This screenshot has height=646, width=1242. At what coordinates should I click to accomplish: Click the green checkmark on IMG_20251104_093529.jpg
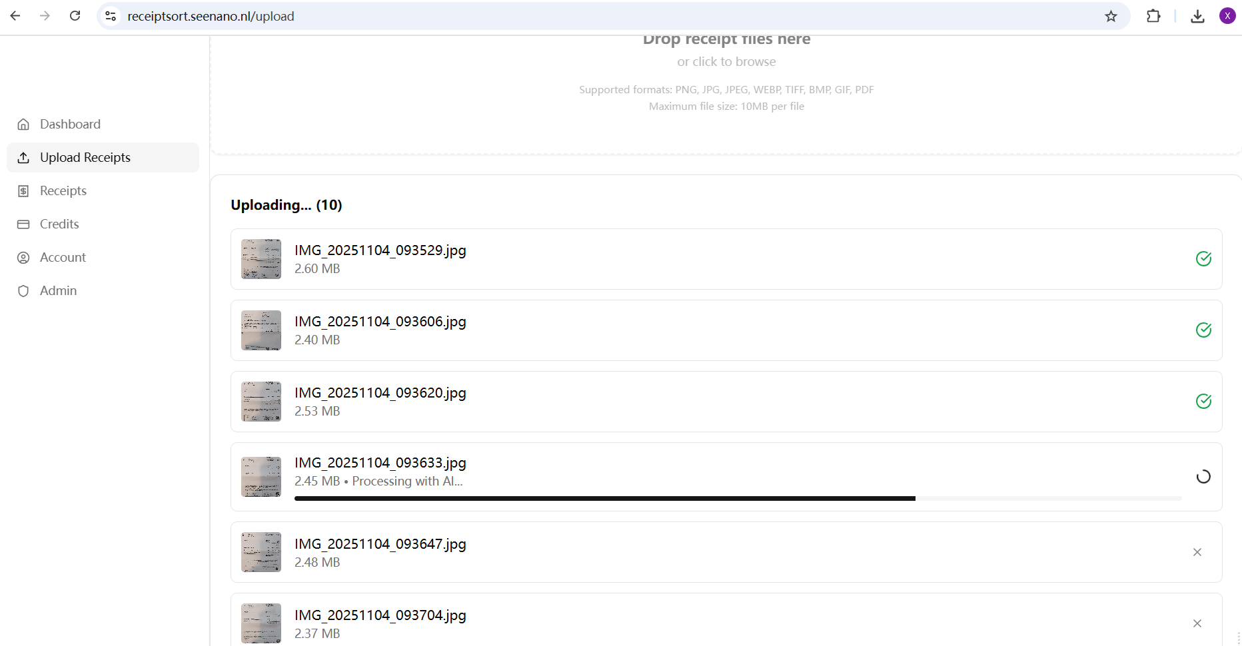(1203, 259)
